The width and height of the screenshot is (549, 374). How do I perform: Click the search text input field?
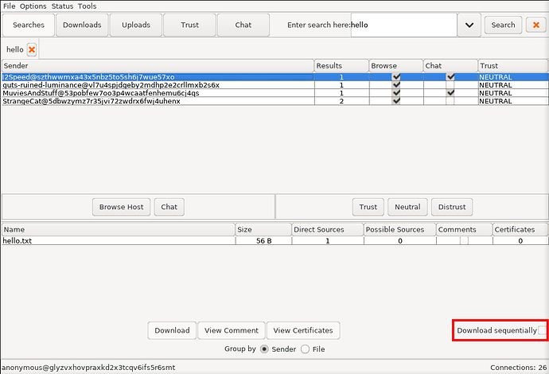click(x=403, y=25)
